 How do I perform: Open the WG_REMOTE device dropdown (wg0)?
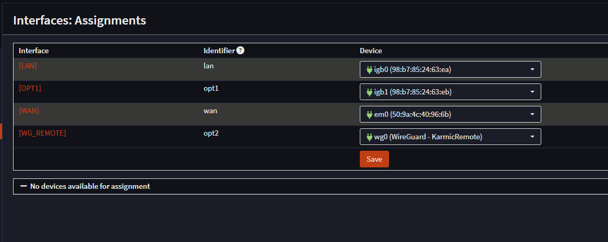(x=450, y=137)
